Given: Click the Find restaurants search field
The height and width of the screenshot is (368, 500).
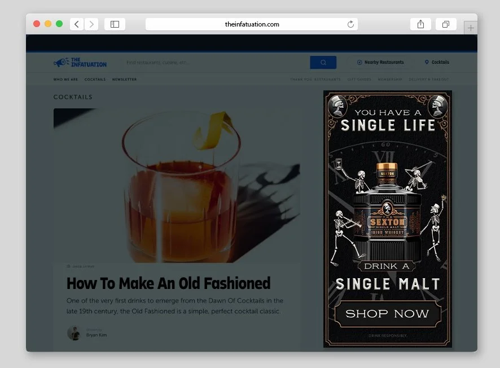Looking at the screenshot, I should point(215,63).
